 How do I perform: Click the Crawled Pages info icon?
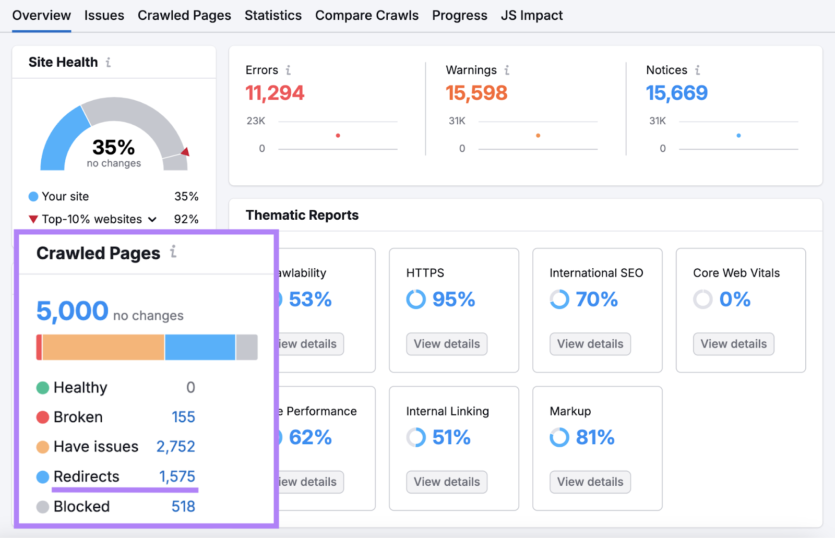tap(174, 252)
